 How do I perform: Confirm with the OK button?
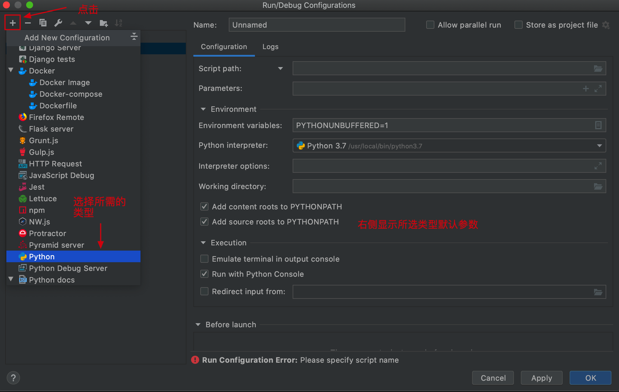[591, 378]
